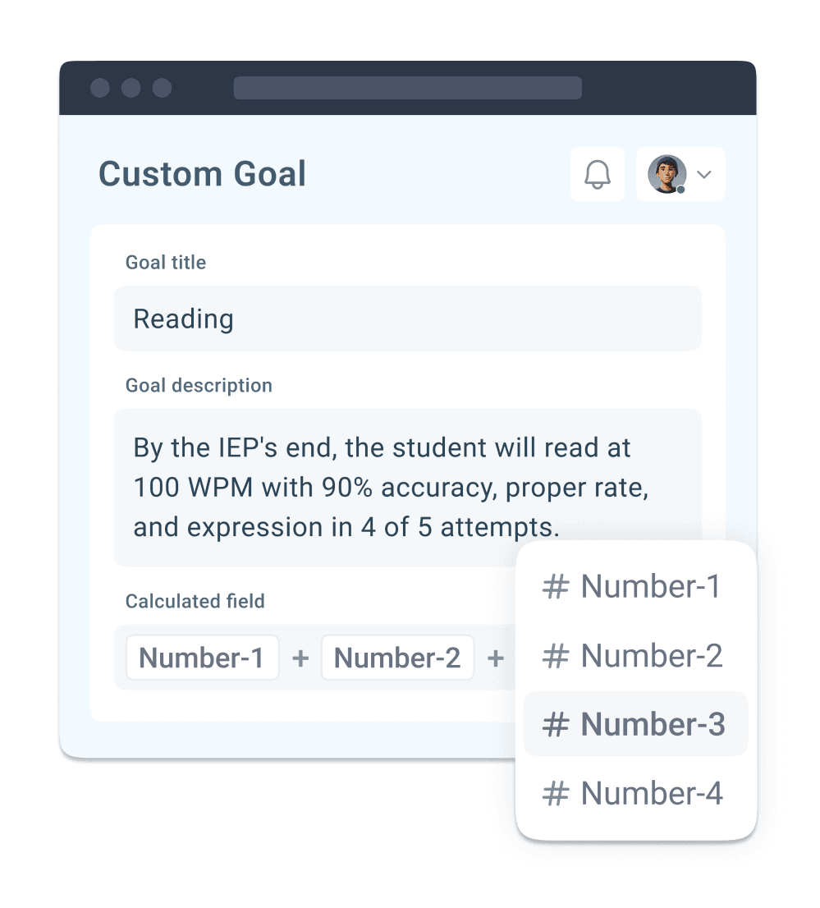
Task: Click the third window control dot
Action: click(x=162, y=88)
